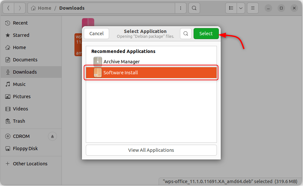Click the Documents sidebar icon
Screen dimensions: 303x186
8,60
